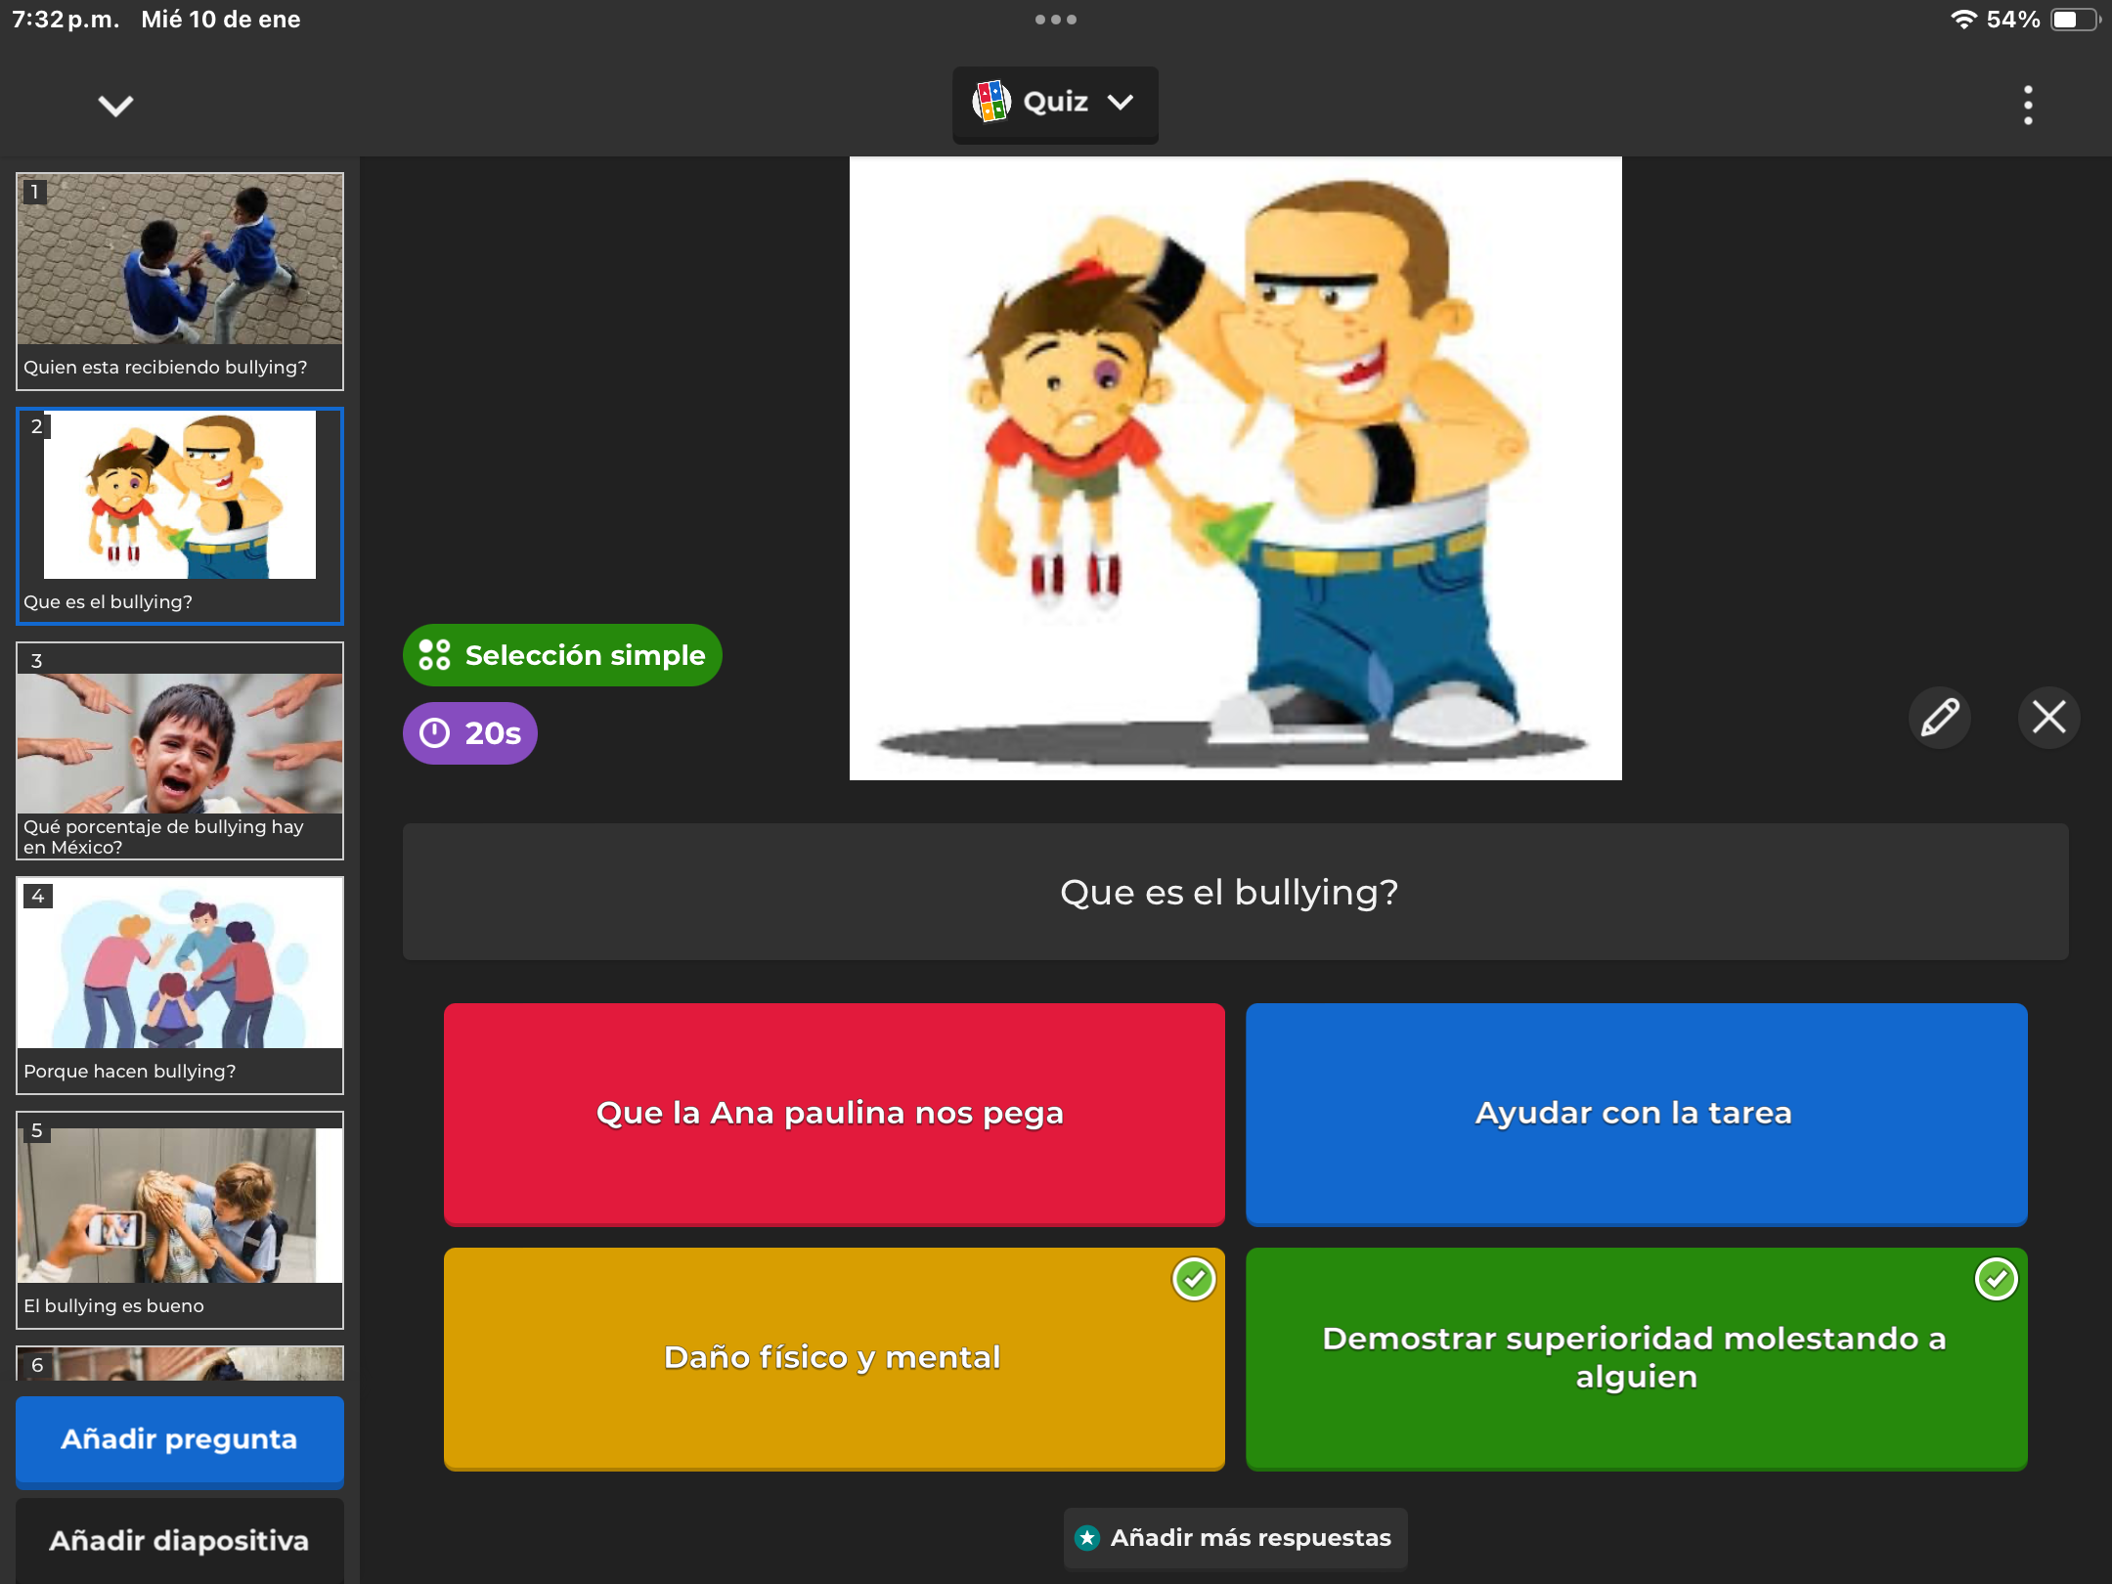Tap the pencil edit image icon
Viewport: 2112px width, 1584px height.
[1940, 717]
